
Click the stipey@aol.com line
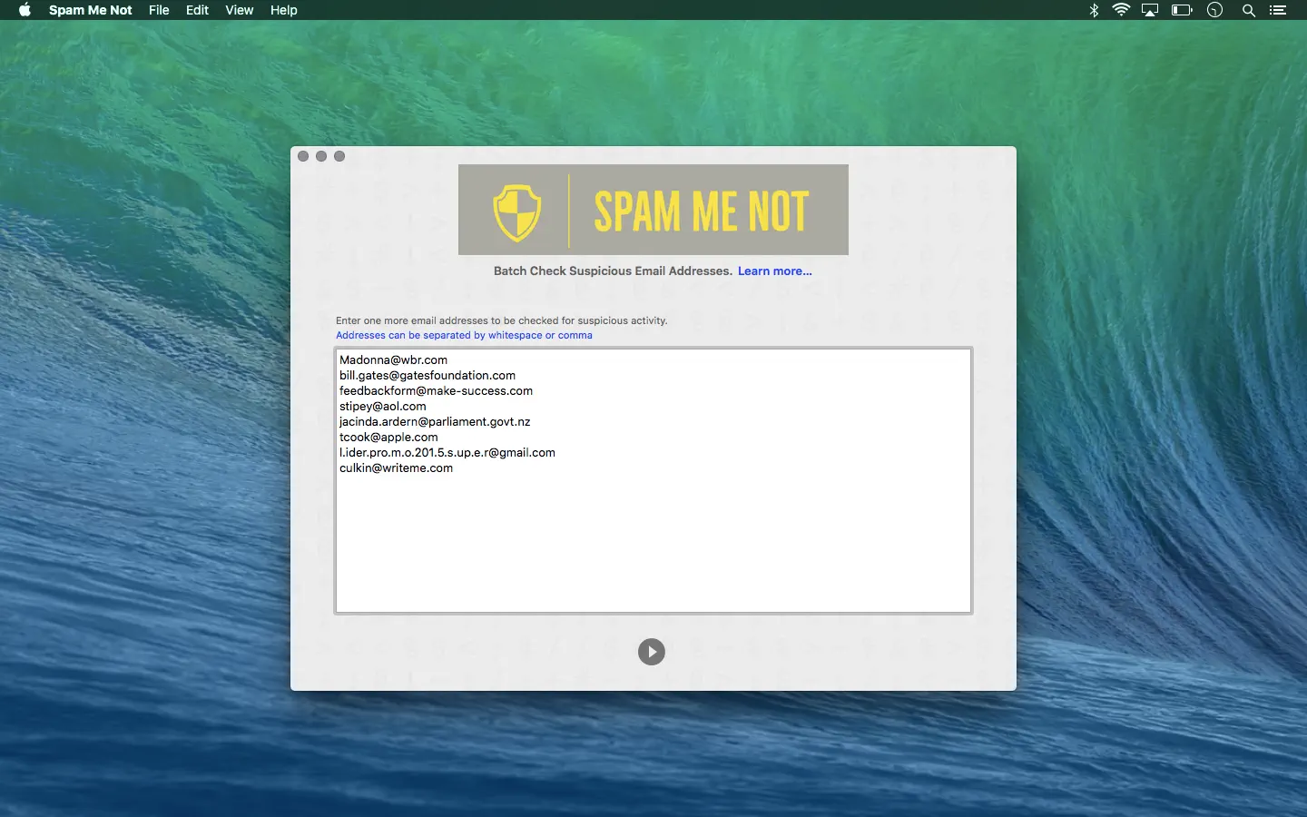pyautogui.click(x=383, y=406)
